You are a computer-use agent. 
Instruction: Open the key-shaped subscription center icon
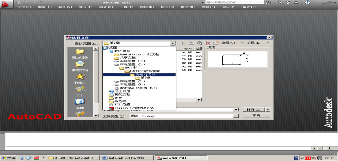click(280, 2)
